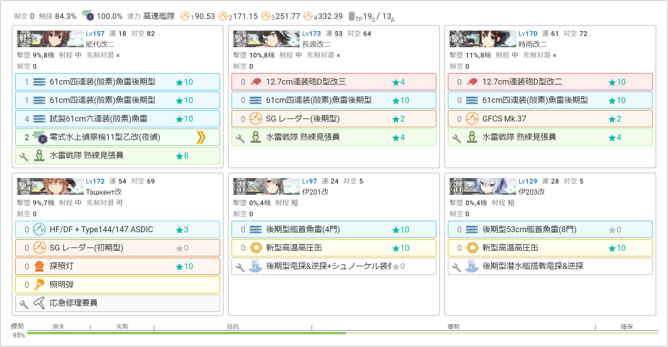Click level Lv129 link
The image size is (668, 347).
click(527, 181)
